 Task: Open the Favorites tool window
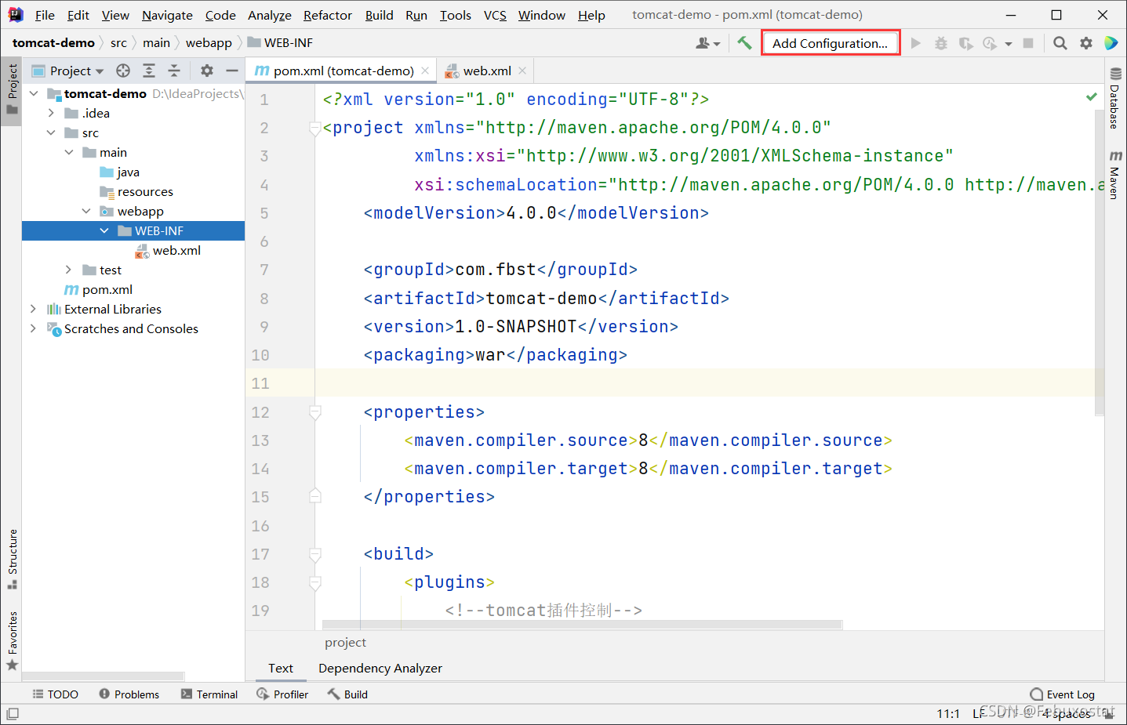click(x=13, y=640)
